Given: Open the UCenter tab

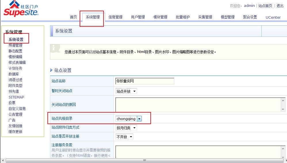Looking at the screenshot, I should [x=273, y=17].
